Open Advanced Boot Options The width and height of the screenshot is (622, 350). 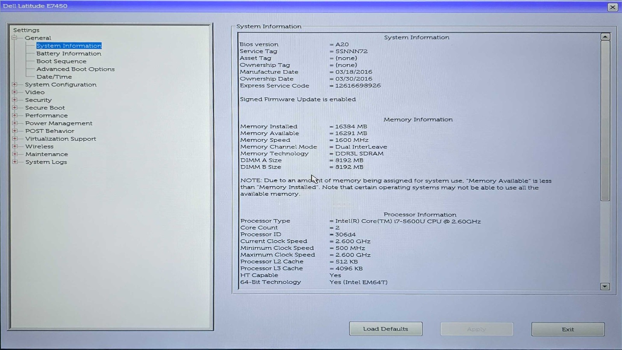click(75, 69)
